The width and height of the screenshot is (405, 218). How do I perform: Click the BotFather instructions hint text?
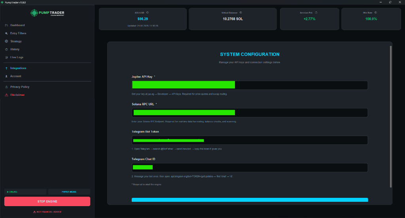tap(177, 149)
